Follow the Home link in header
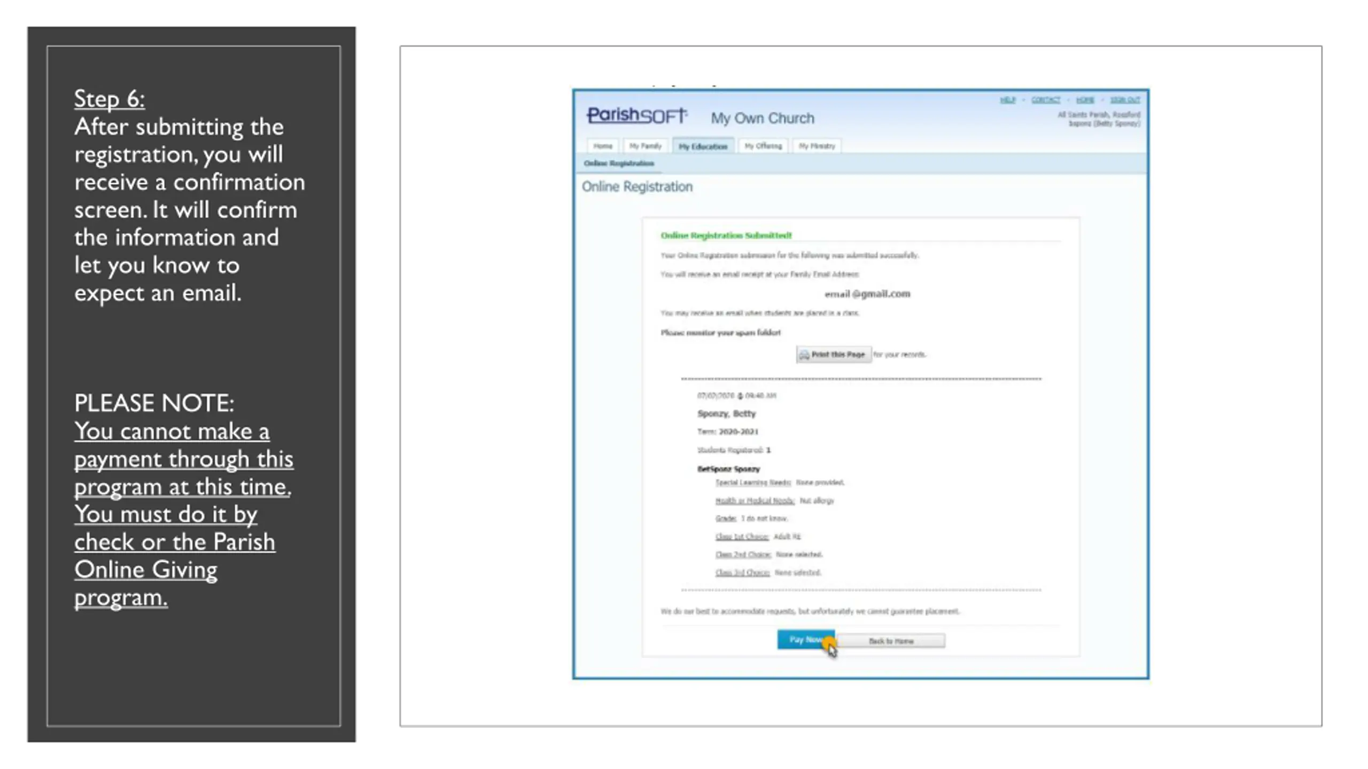 point(1085,100)
